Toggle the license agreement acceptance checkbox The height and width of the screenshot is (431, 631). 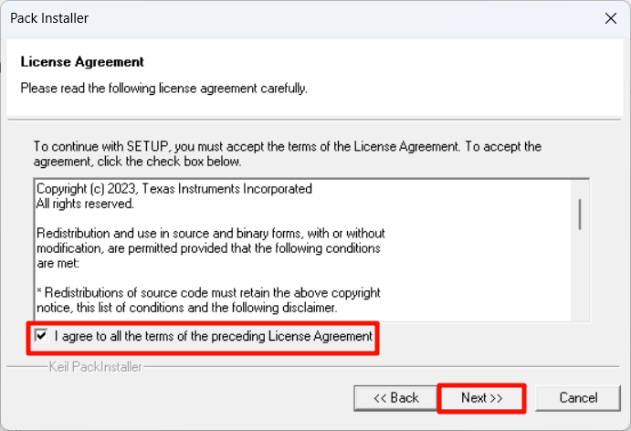(41, 336)
